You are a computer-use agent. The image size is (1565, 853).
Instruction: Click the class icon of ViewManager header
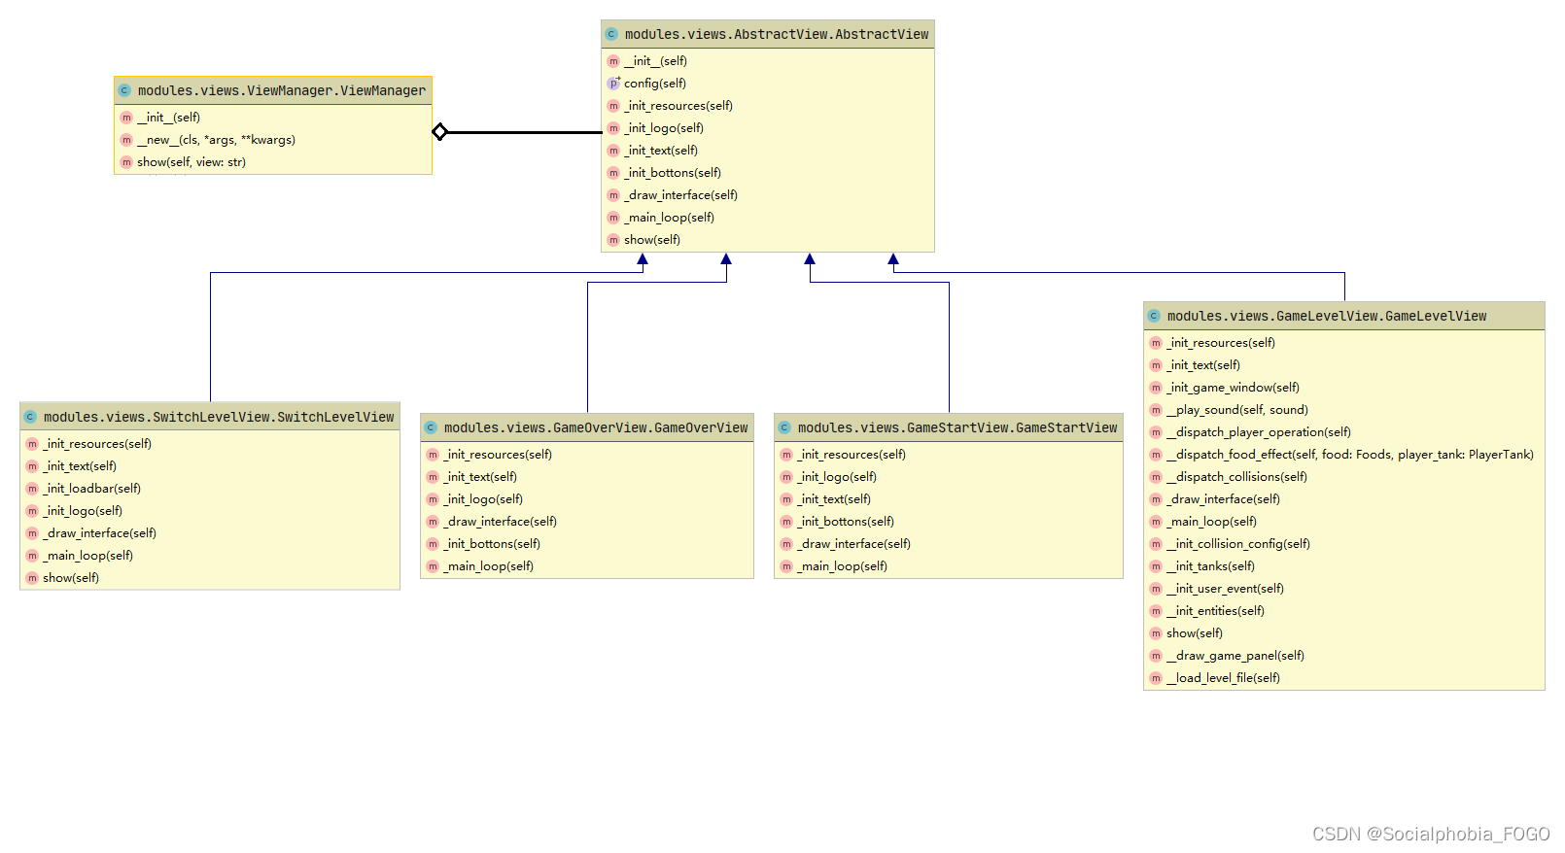click(x=124, y=90)
